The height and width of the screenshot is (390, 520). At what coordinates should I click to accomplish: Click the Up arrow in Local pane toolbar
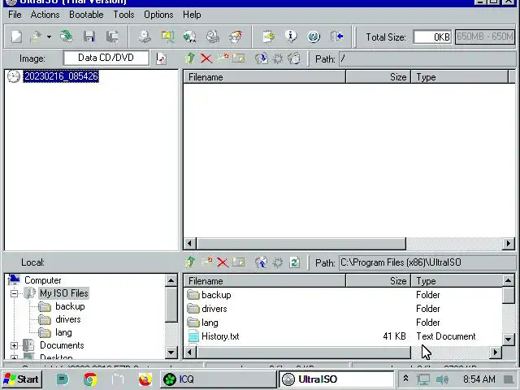tap(190, 262)
